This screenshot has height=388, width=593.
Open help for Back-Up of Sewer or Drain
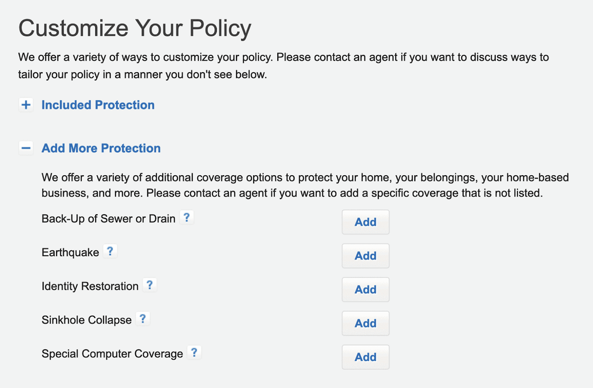[x=186, y=218]
